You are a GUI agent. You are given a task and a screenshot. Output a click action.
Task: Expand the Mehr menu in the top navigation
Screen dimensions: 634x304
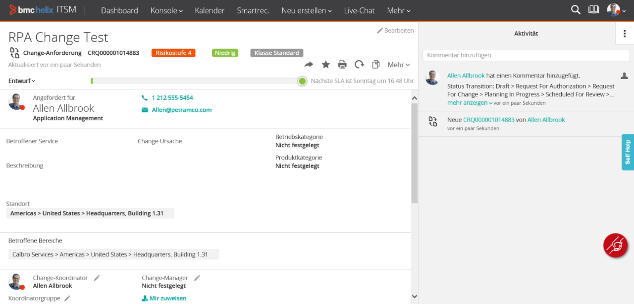point(399,11)
